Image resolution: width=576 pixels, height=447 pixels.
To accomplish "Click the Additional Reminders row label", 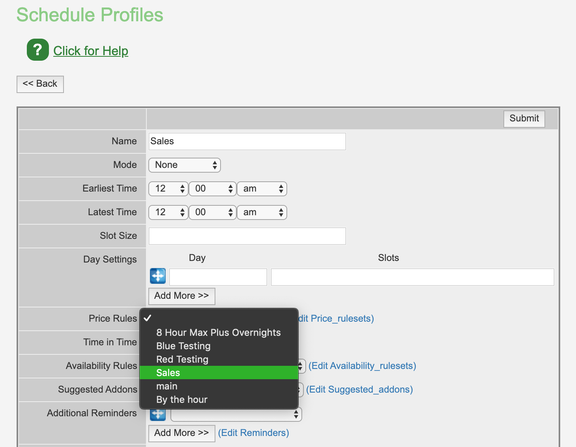I will click(92, 413).
